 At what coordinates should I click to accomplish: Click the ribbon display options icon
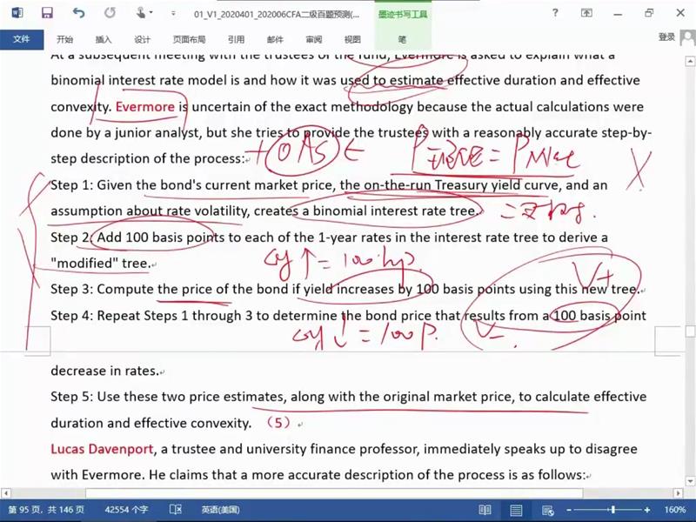(x=588, y=13)
